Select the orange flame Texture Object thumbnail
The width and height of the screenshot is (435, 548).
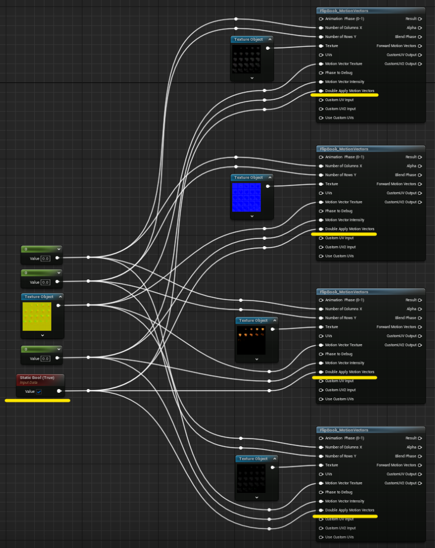(251, 340)
